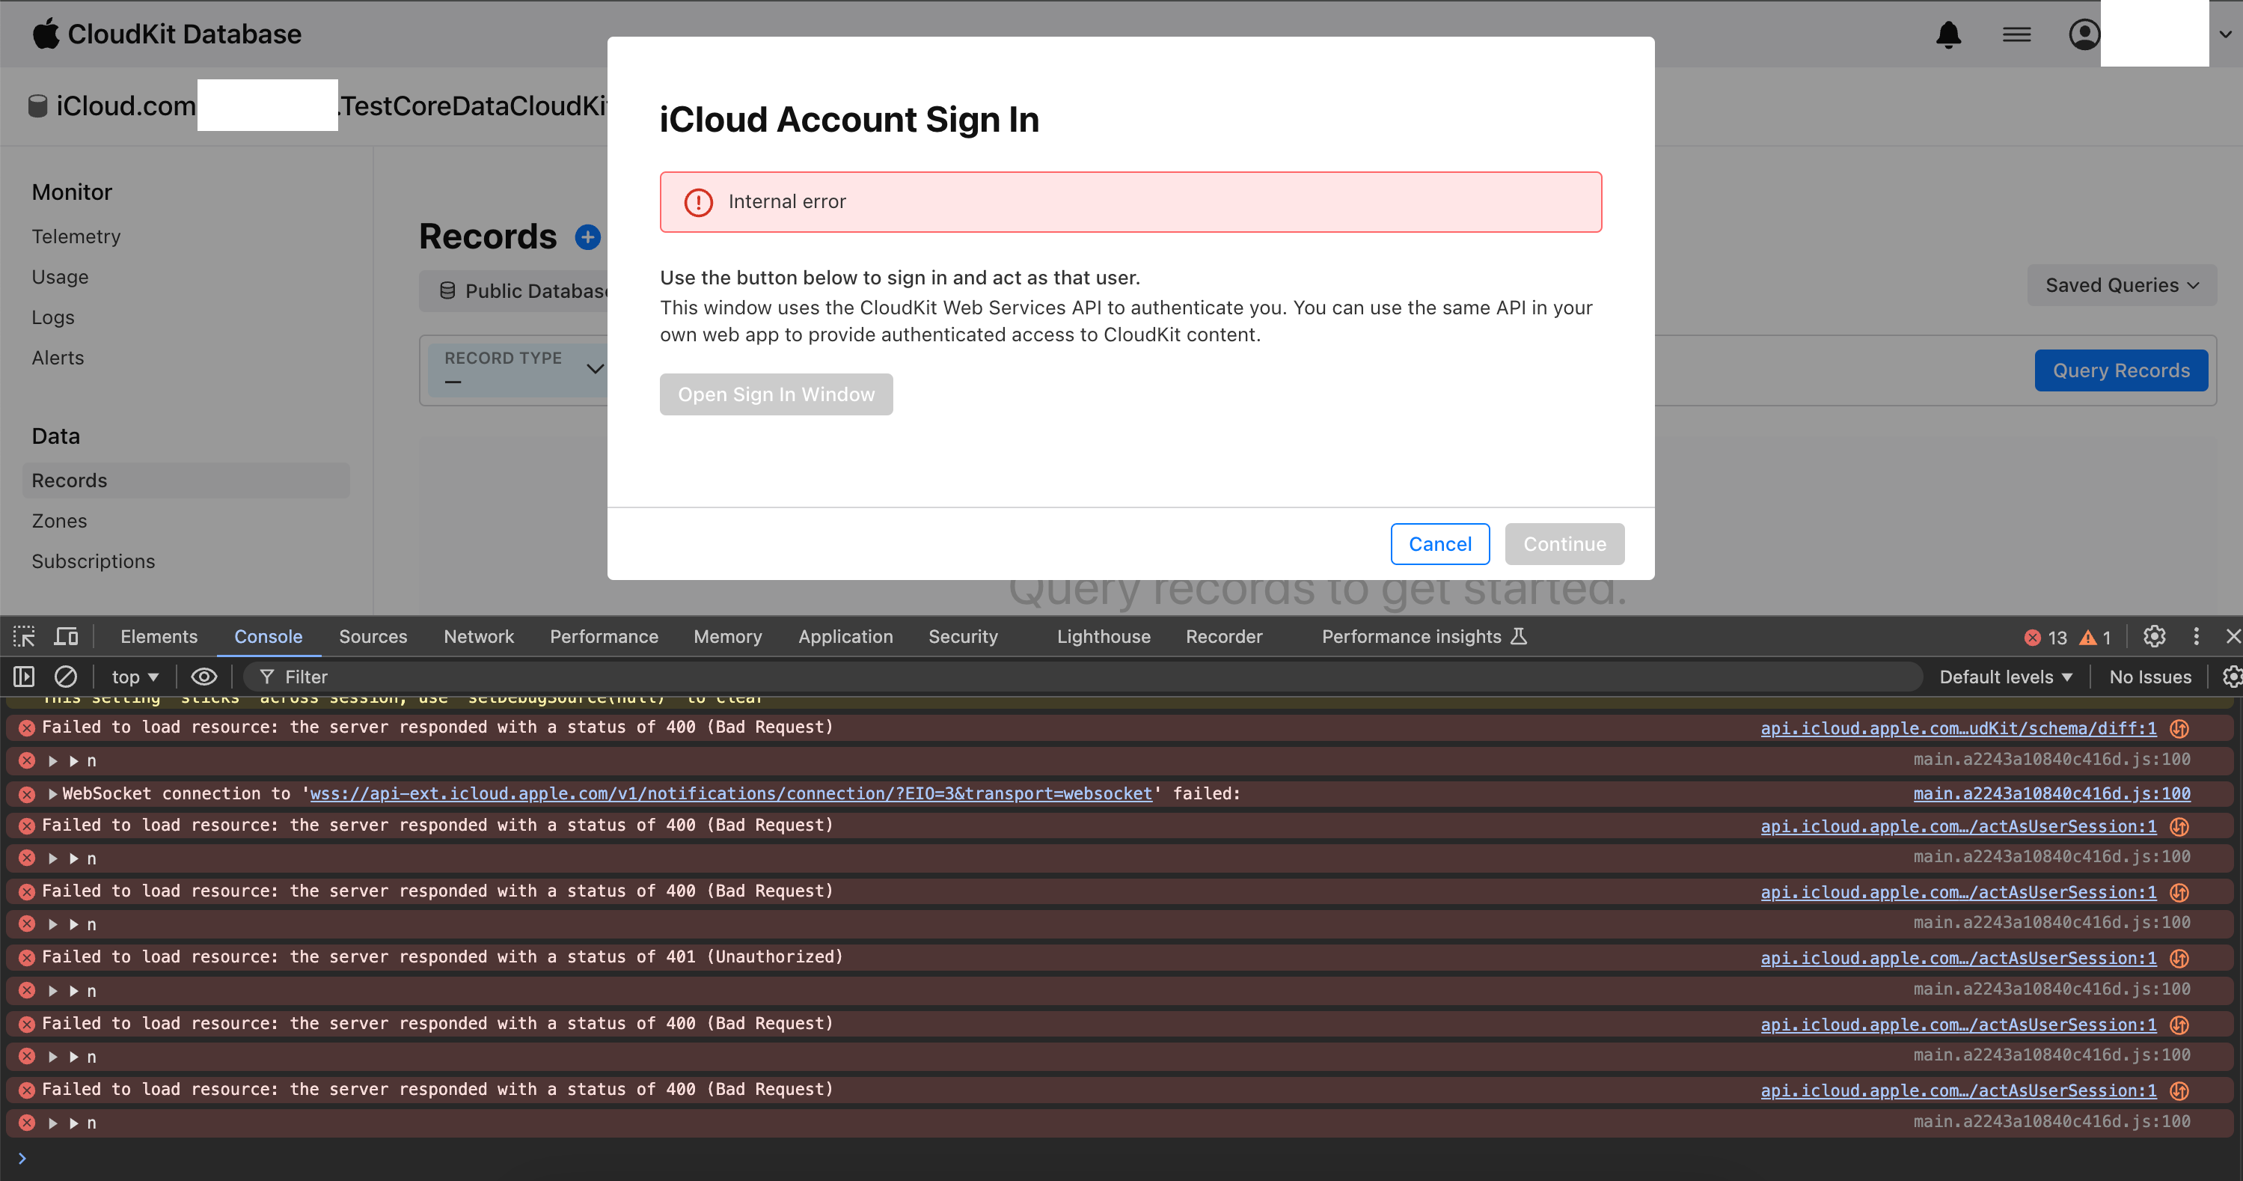The height and width of the screenshot is (1181, 2243).
Task: Open the DevTools settings gear icon
Action: [2154, 637]
